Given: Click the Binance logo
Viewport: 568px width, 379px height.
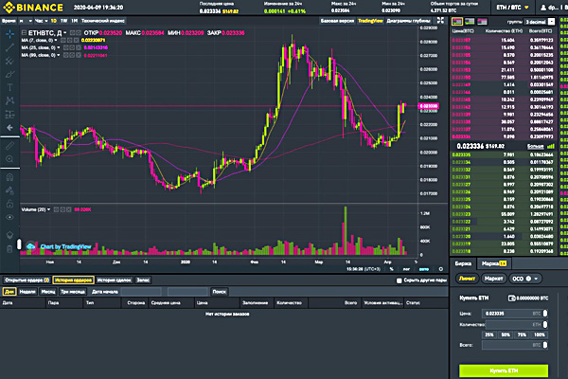Looking at the screenshot, I should [33, 8].
